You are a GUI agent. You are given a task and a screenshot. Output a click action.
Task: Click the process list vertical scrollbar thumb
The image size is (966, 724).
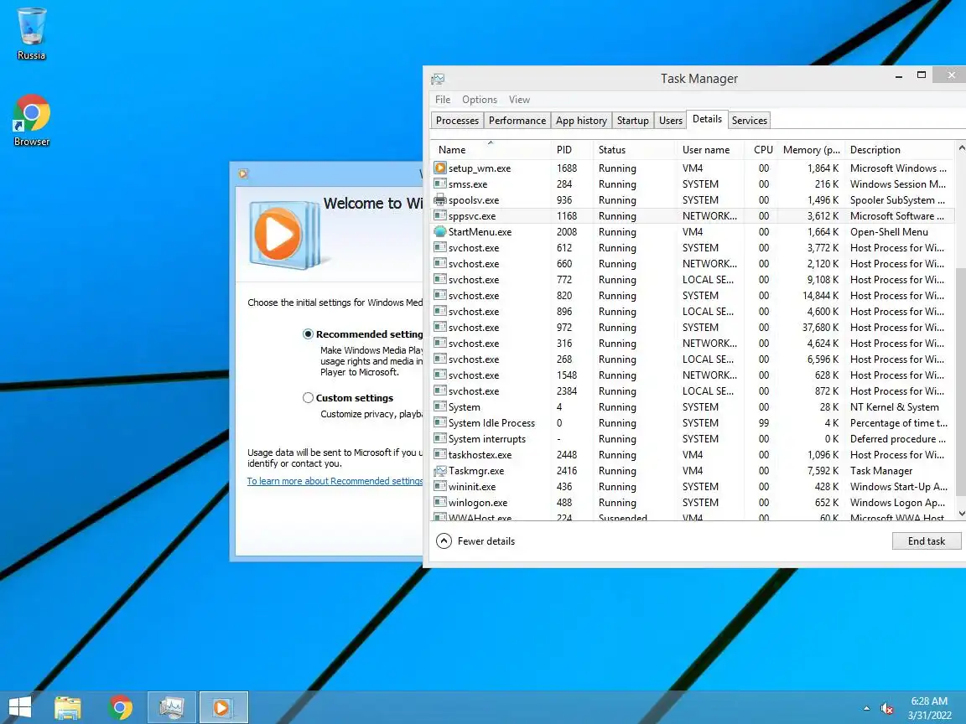(x=960, y=382)
